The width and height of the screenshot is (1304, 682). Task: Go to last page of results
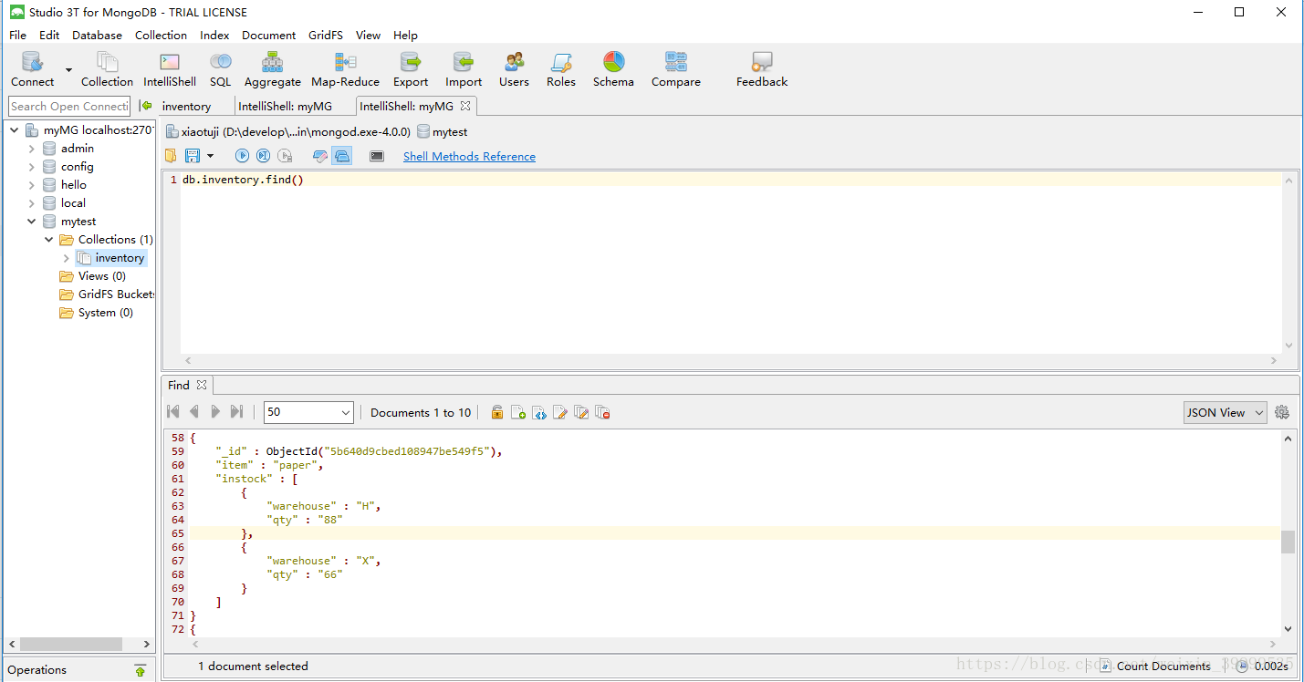(x=236, y=412)
